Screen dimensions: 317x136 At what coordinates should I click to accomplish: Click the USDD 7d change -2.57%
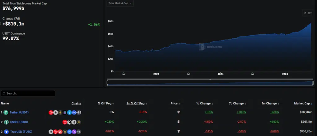[241, 122]
